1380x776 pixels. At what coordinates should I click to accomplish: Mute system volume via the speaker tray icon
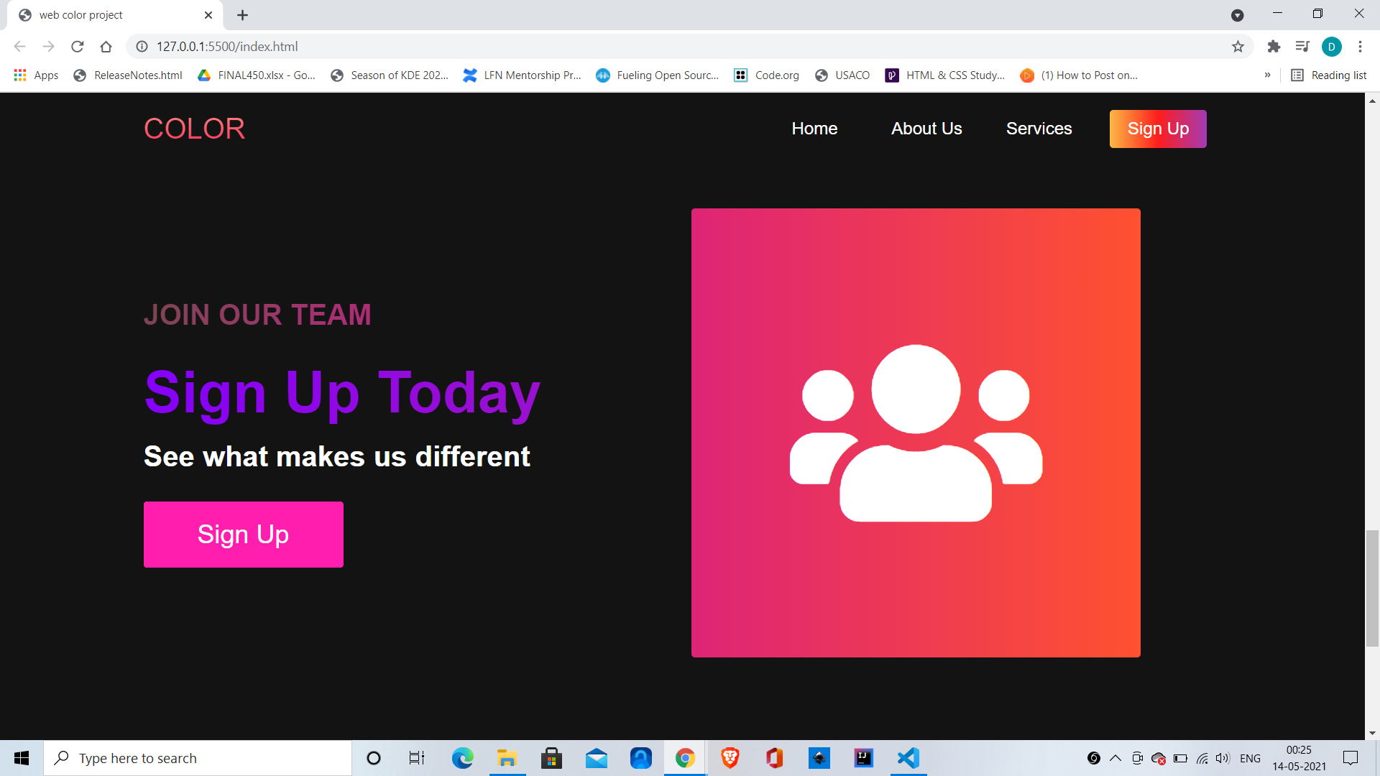[1223, 758]
